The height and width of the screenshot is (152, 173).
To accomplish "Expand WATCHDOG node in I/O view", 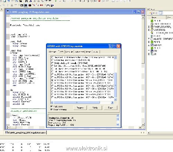I will [149, 30].
